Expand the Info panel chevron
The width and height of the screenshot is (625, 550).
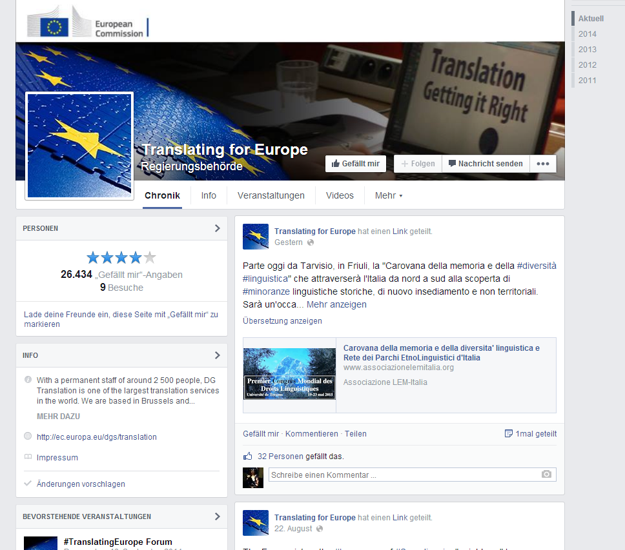(x=217, y=355)
